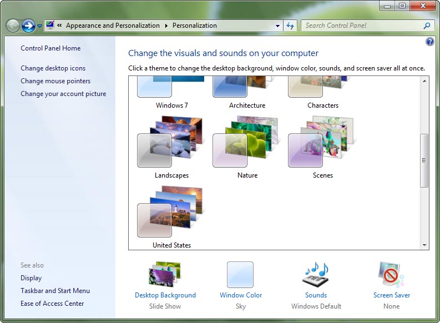This screenshot has width=440, height=323.
Task: Click the Back navigation arrow
Action: tap(13, 26)
